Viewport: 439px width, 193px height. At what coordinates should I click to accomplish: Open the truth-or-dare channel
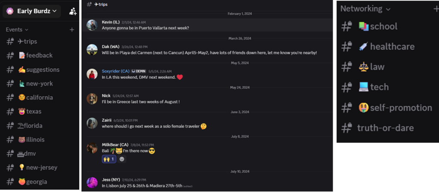pyautogui.click(x=385, y=128)
